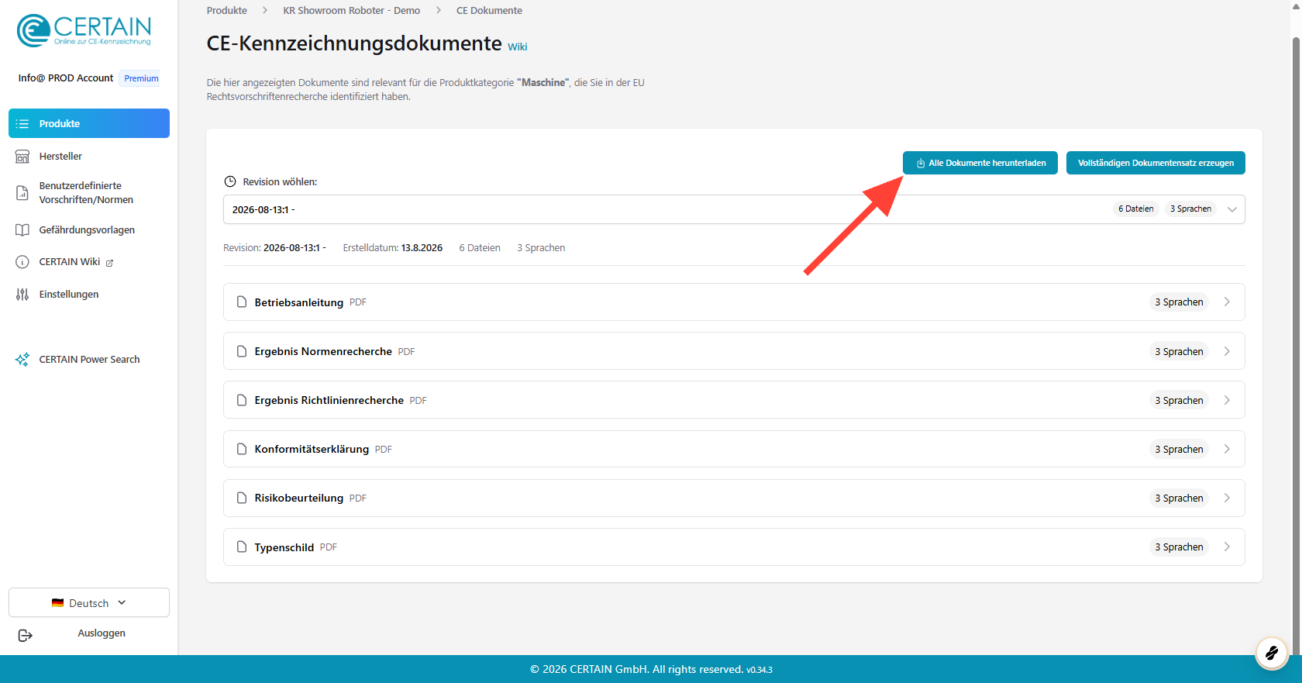Click the CERTAIN logo

[x=84, y=30]
